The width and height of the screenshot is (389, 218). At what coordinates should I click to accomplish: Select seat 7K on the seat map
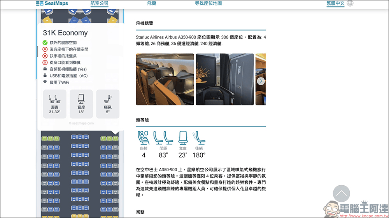(x=113, y=20)
